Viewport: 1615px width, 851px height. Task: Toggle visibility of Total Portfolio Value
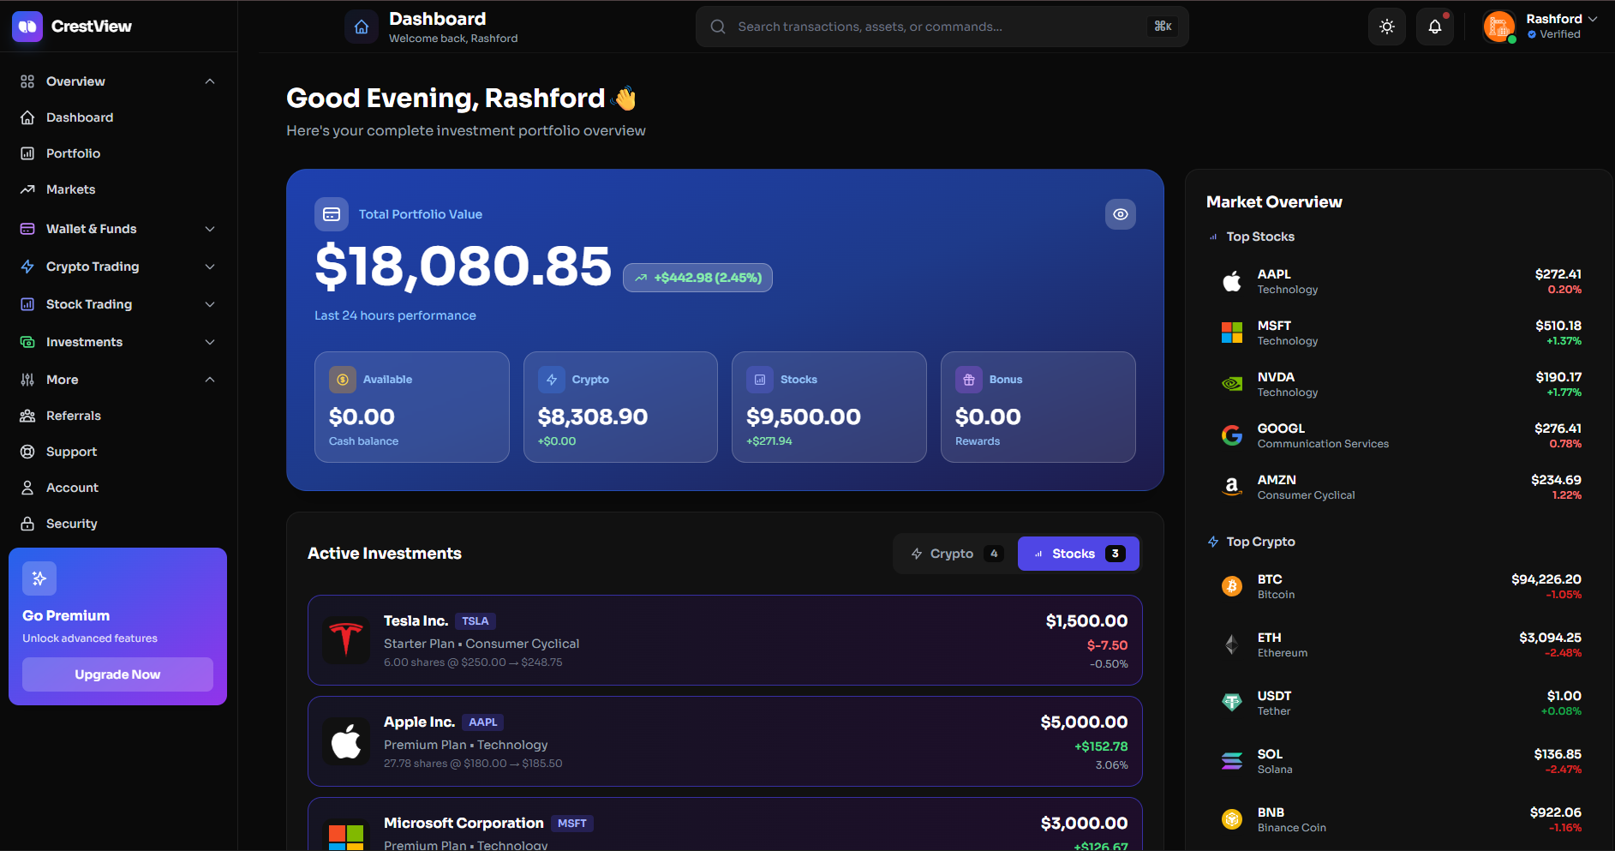[x=1120, y=214]
